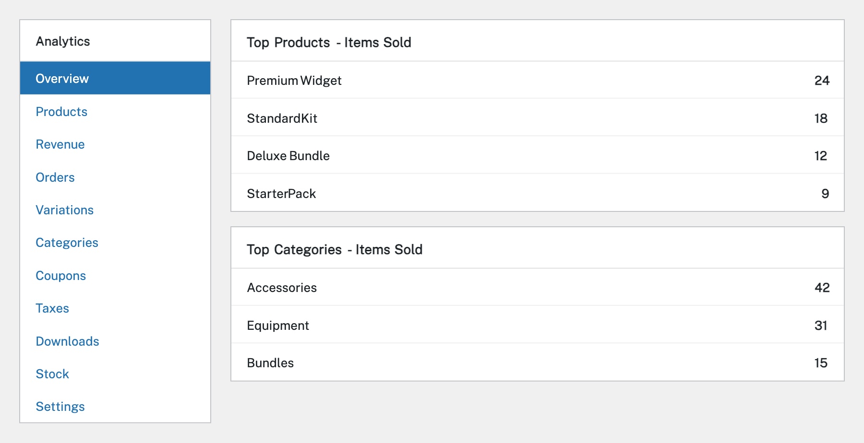Click the value 31 for Equipment
Screen dimensions: 864x443
pyautogui.click(x=821, y=326)
